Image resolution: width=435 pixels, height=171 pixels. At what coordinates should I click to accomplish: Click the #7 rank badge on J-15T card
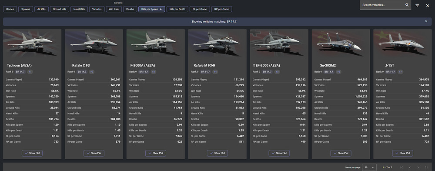click(x=400, y=72)
